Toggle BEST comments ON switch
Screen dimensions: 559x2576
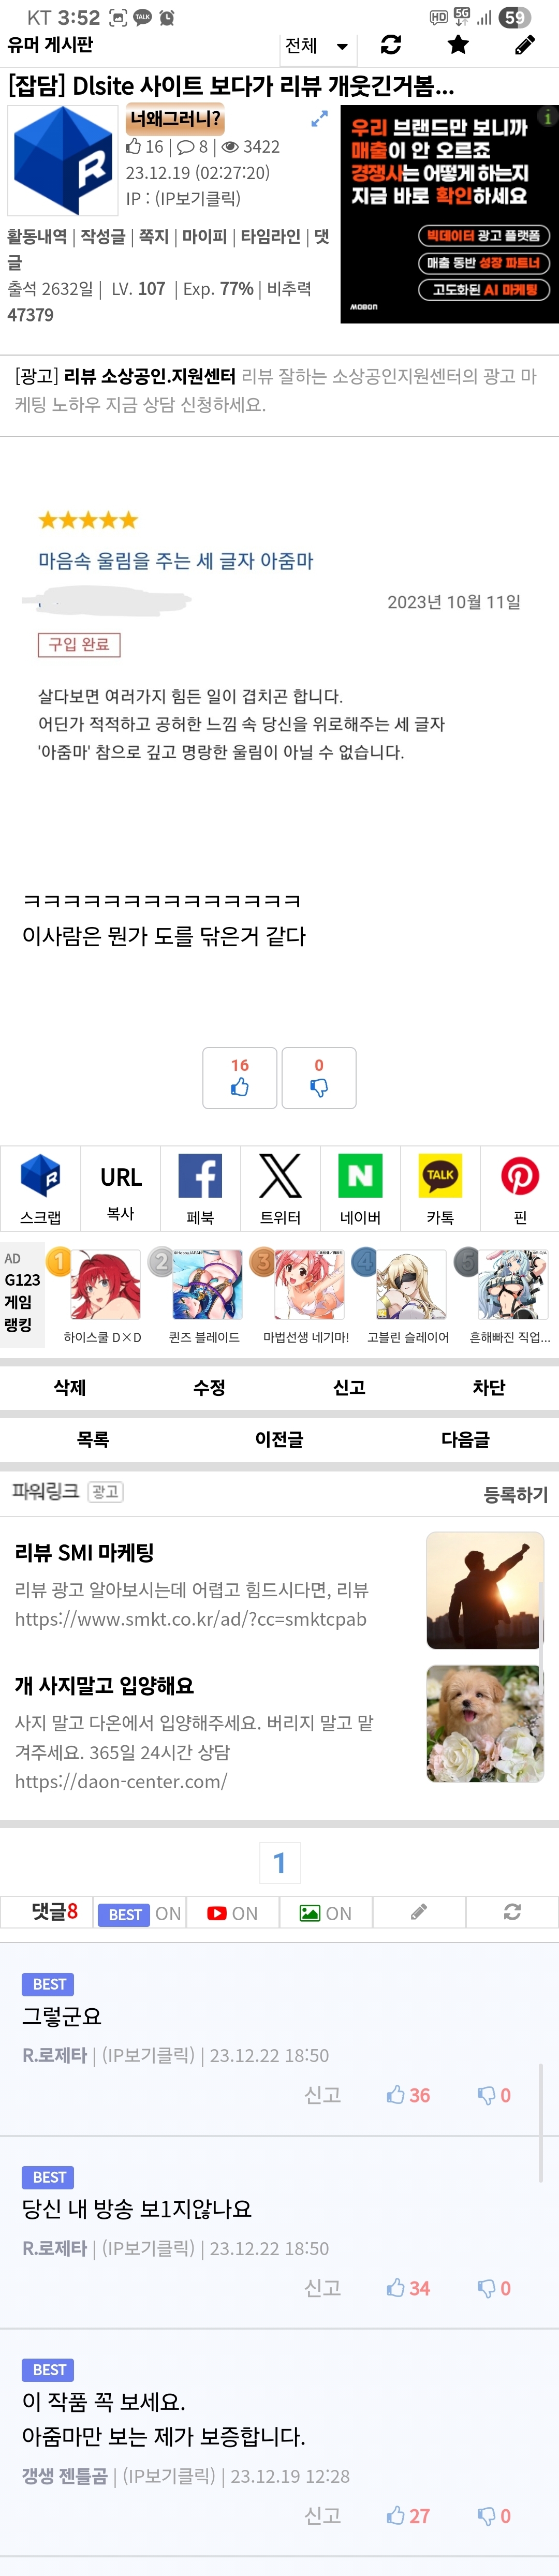click(x=140, y=1913)
